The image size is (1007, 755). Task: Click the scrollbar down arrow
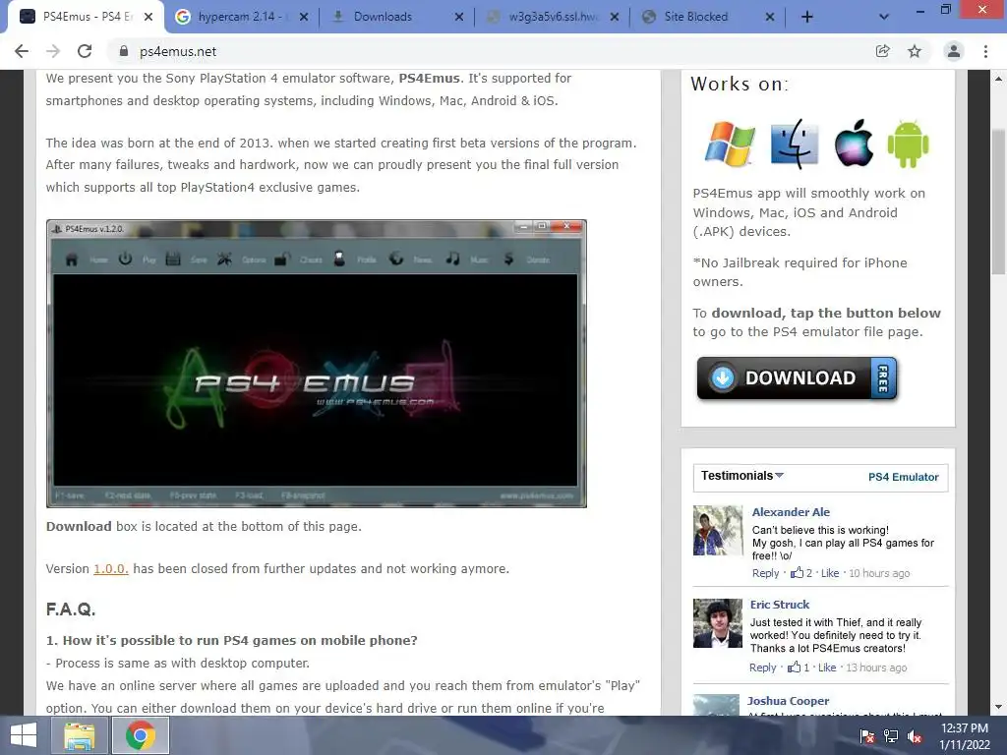point(998,707)
